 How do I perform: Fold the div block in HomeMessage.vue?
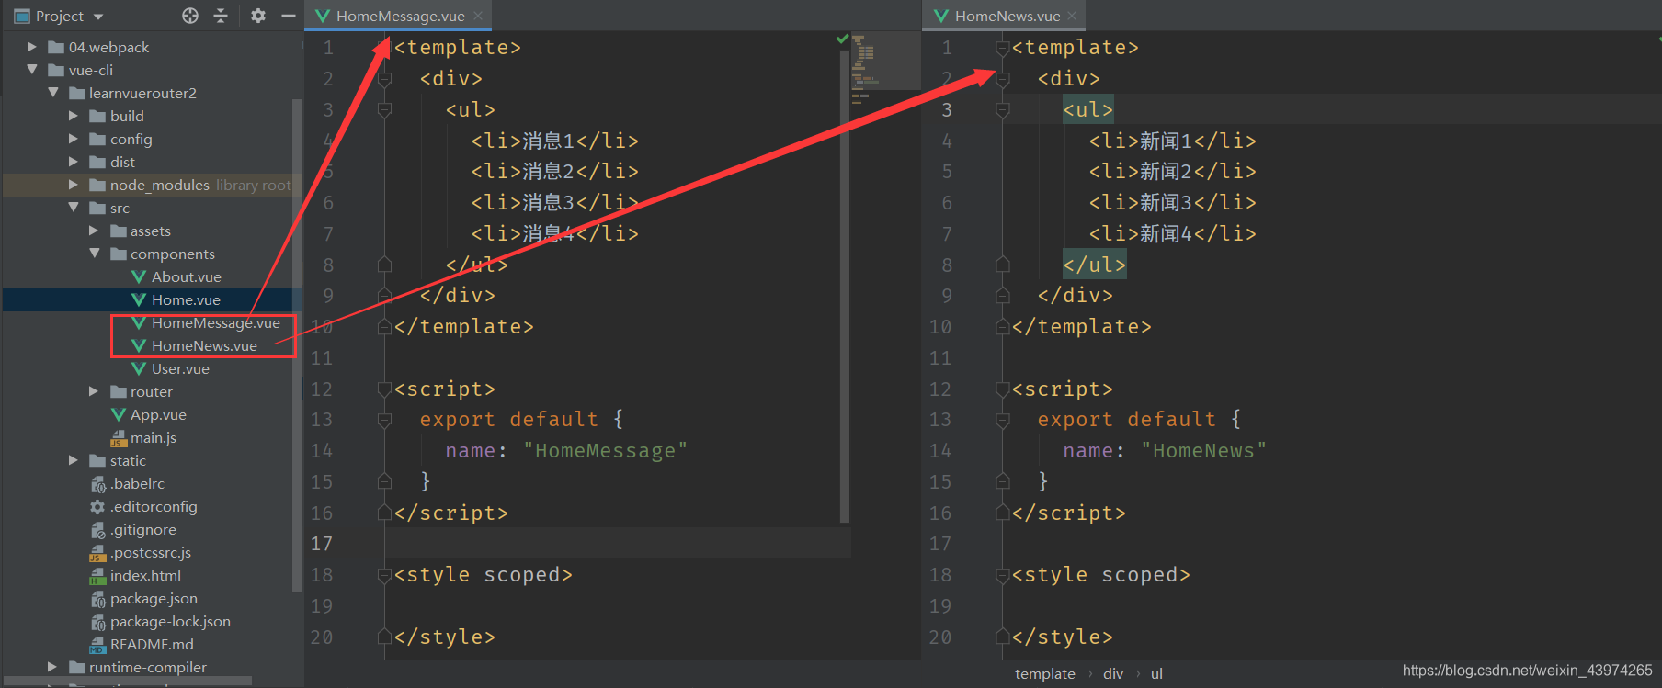(x=385, y=79)
